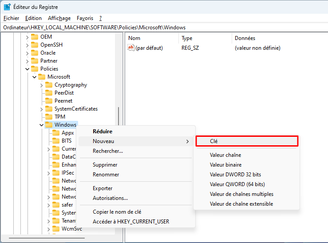Expand the Partner key
Screen dimensions: 328x243
pos(27,61)
